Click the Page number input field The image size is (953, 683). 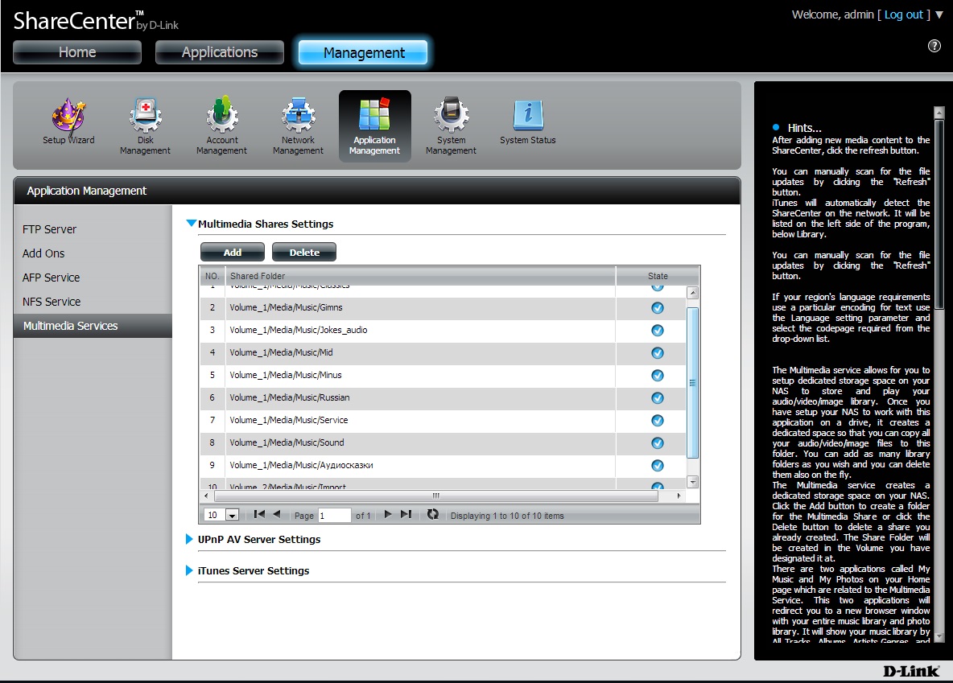pyautogui.click(x=334, y=516)
